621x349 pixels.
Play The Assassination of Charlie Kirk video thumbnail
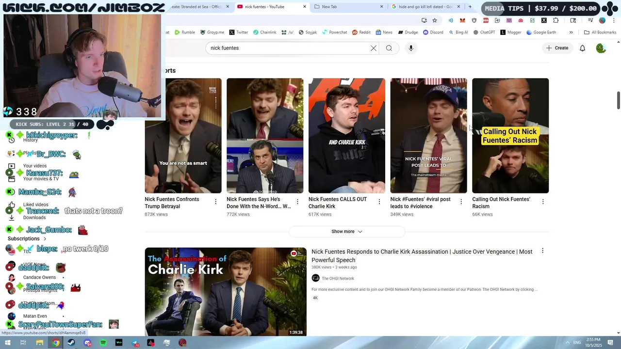pyautogui.click(x=226, y=292)
